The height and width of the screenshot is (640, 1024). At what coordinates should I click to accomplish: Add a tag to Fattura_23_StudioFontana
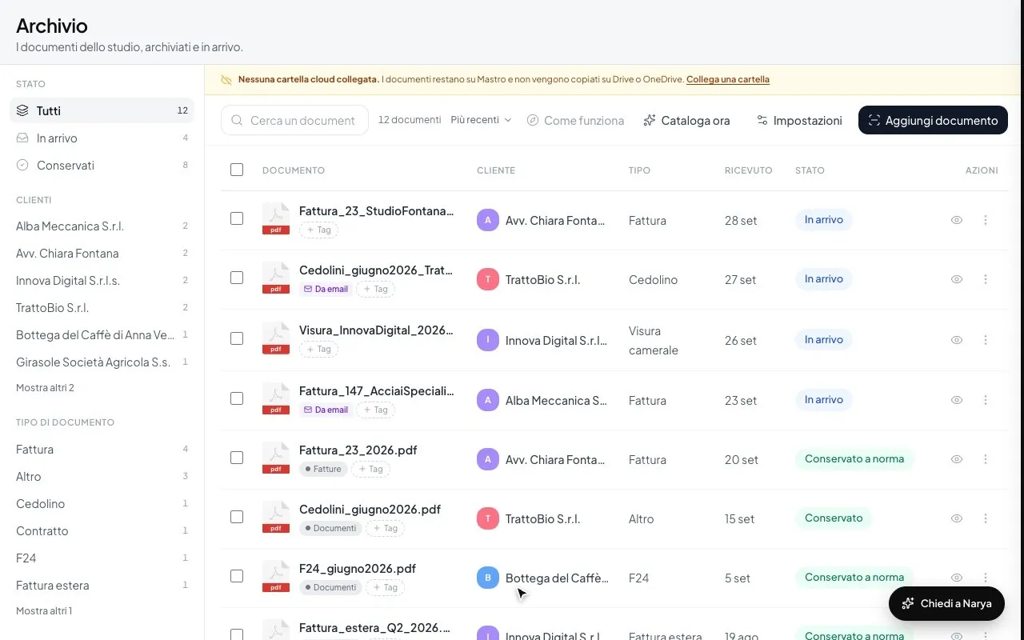[318, 230]
